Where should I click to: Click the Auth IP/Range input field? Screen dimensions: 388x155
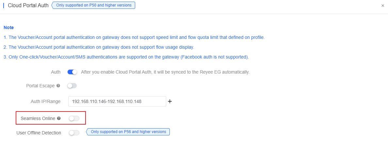117,101
